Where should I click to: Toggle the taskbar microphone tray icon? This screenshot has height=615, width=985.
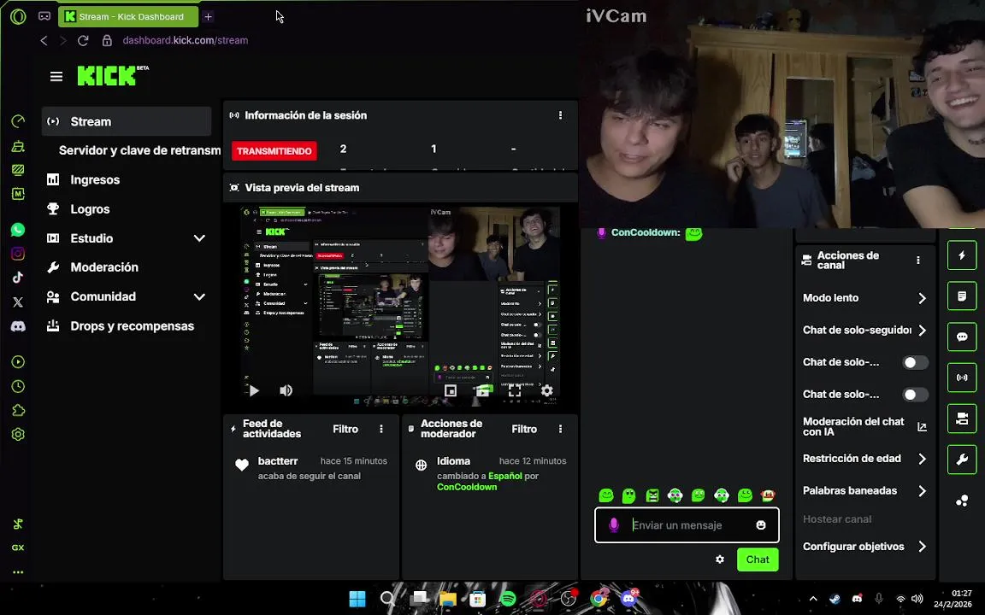[879, 599]
